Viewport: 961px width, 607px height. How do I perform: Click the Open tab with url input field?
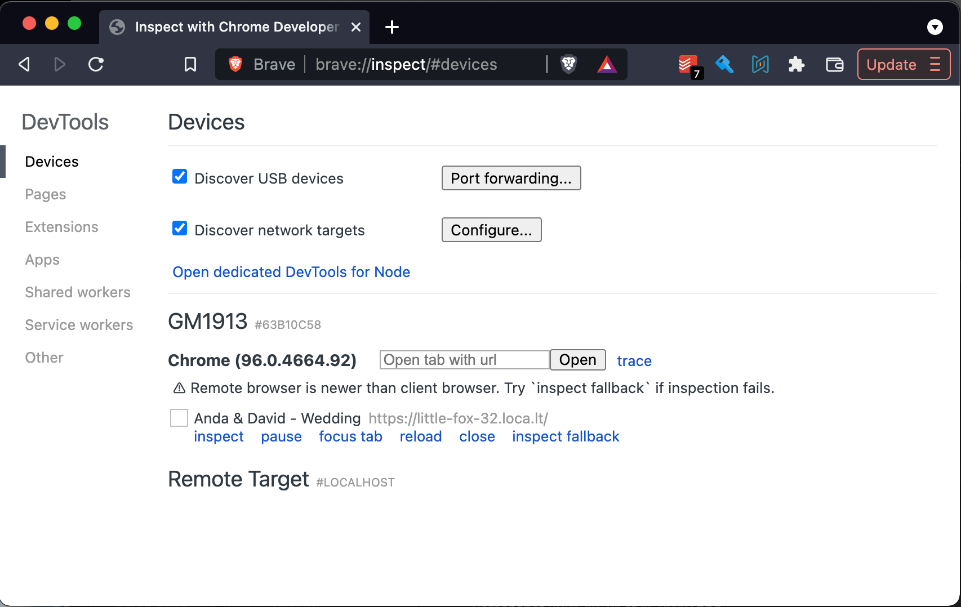point(464,360)
